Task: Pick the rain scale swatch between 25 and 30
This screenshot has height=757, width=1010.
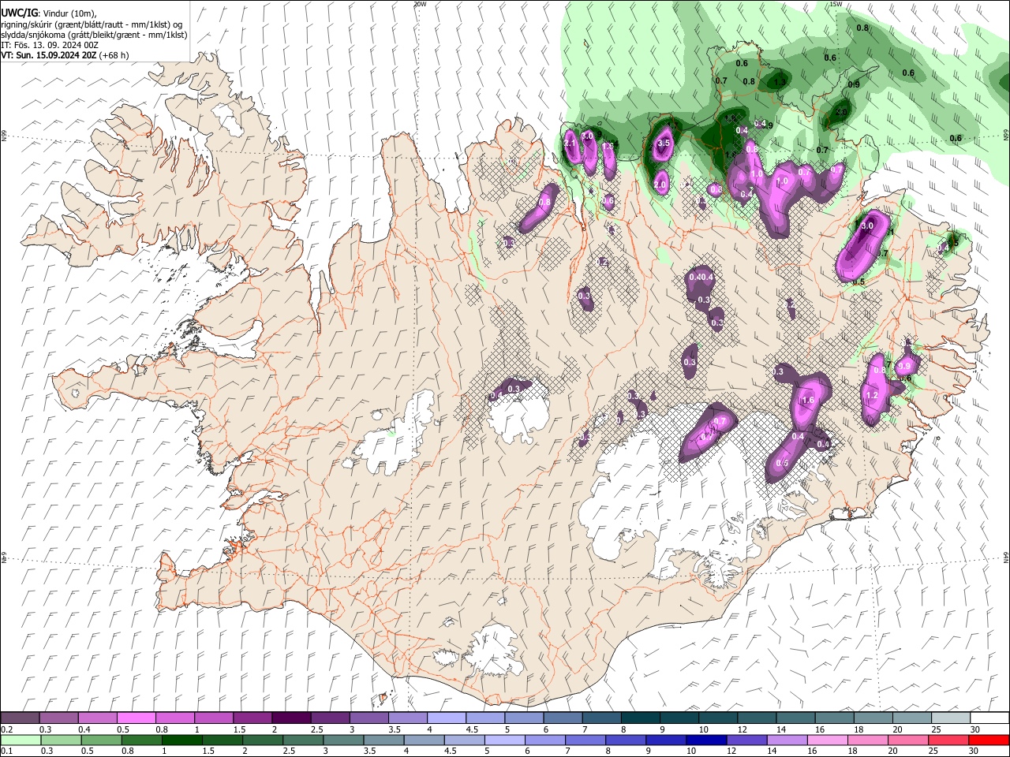Action: 950,740
